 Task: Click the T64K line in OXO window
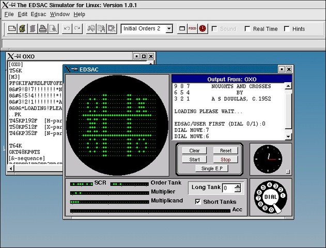[x=15, y=146]
